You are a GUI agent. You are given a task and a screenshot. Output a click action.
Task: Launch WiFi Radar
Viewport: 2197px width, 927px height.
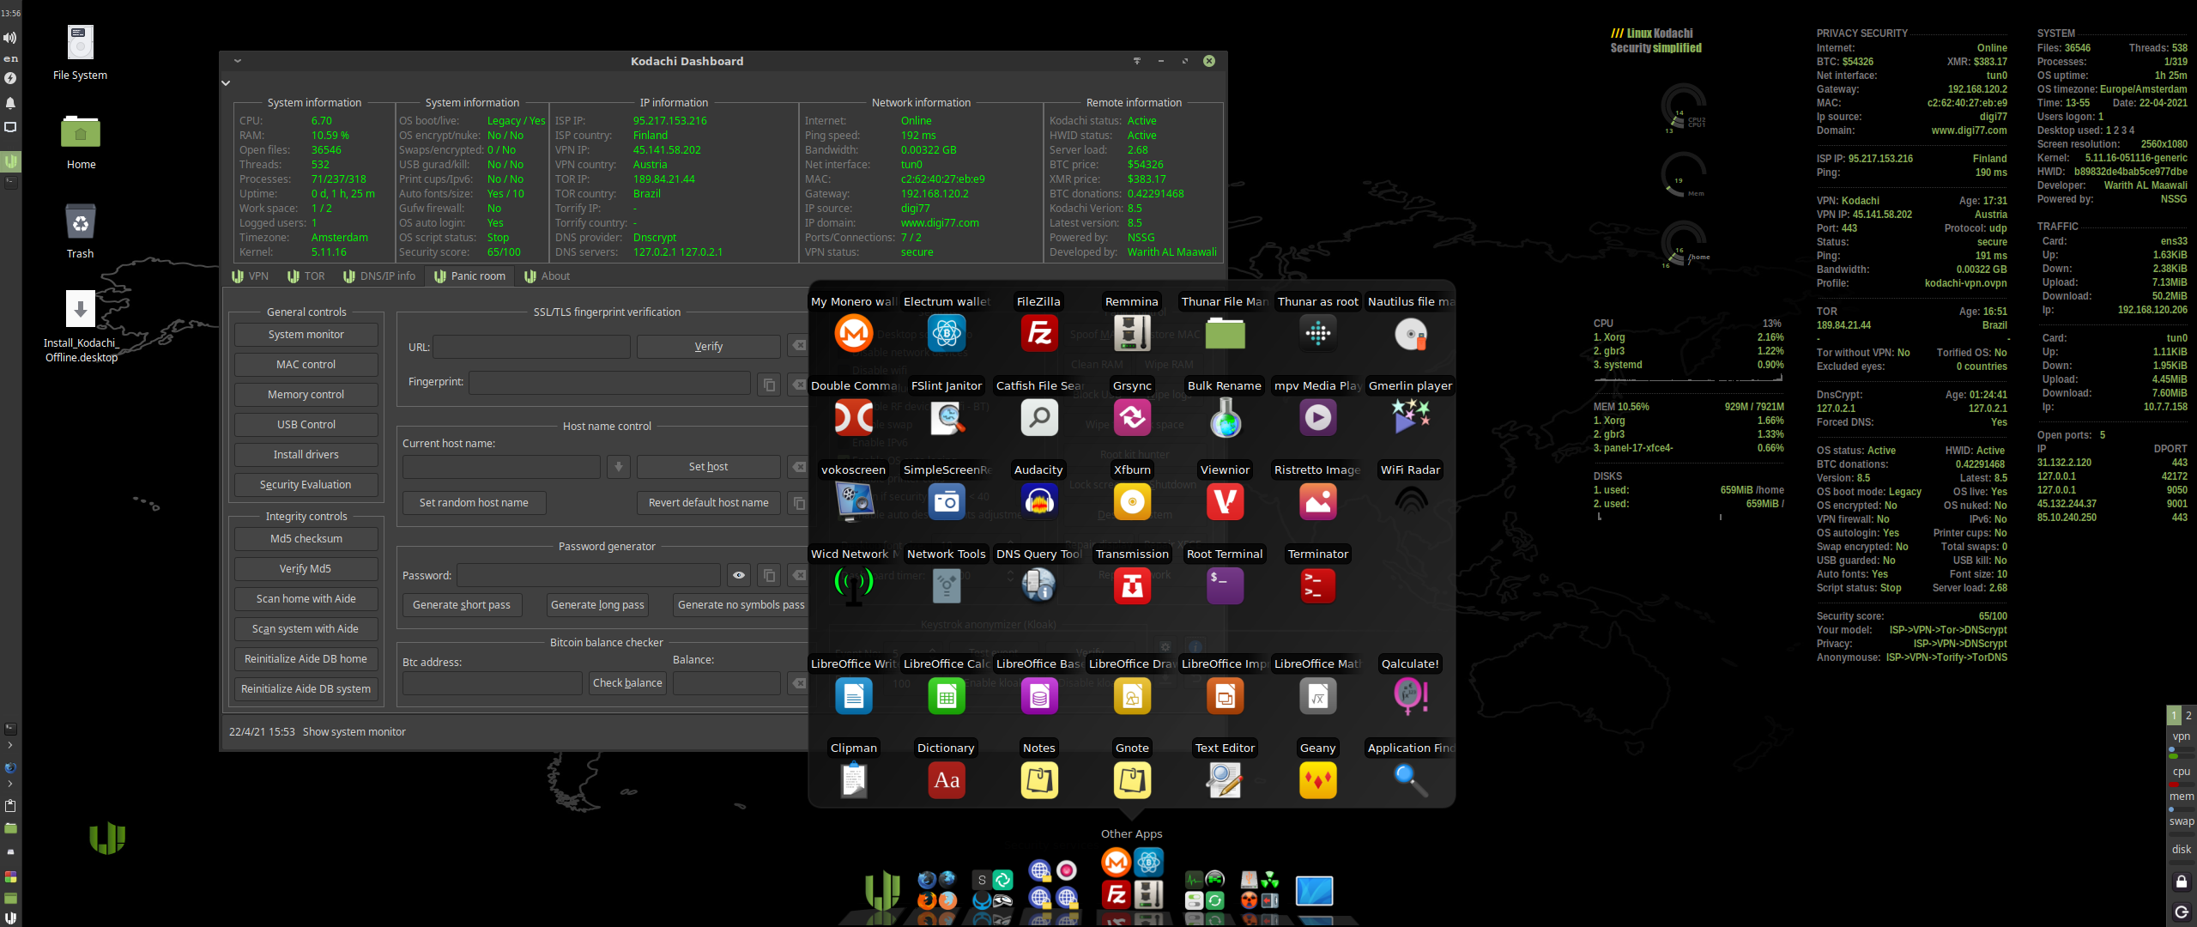(x=1410, y=501)
